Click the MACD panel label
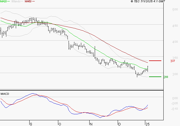Image resolution: width=180 pixels, height=126 pixels. 5,94
